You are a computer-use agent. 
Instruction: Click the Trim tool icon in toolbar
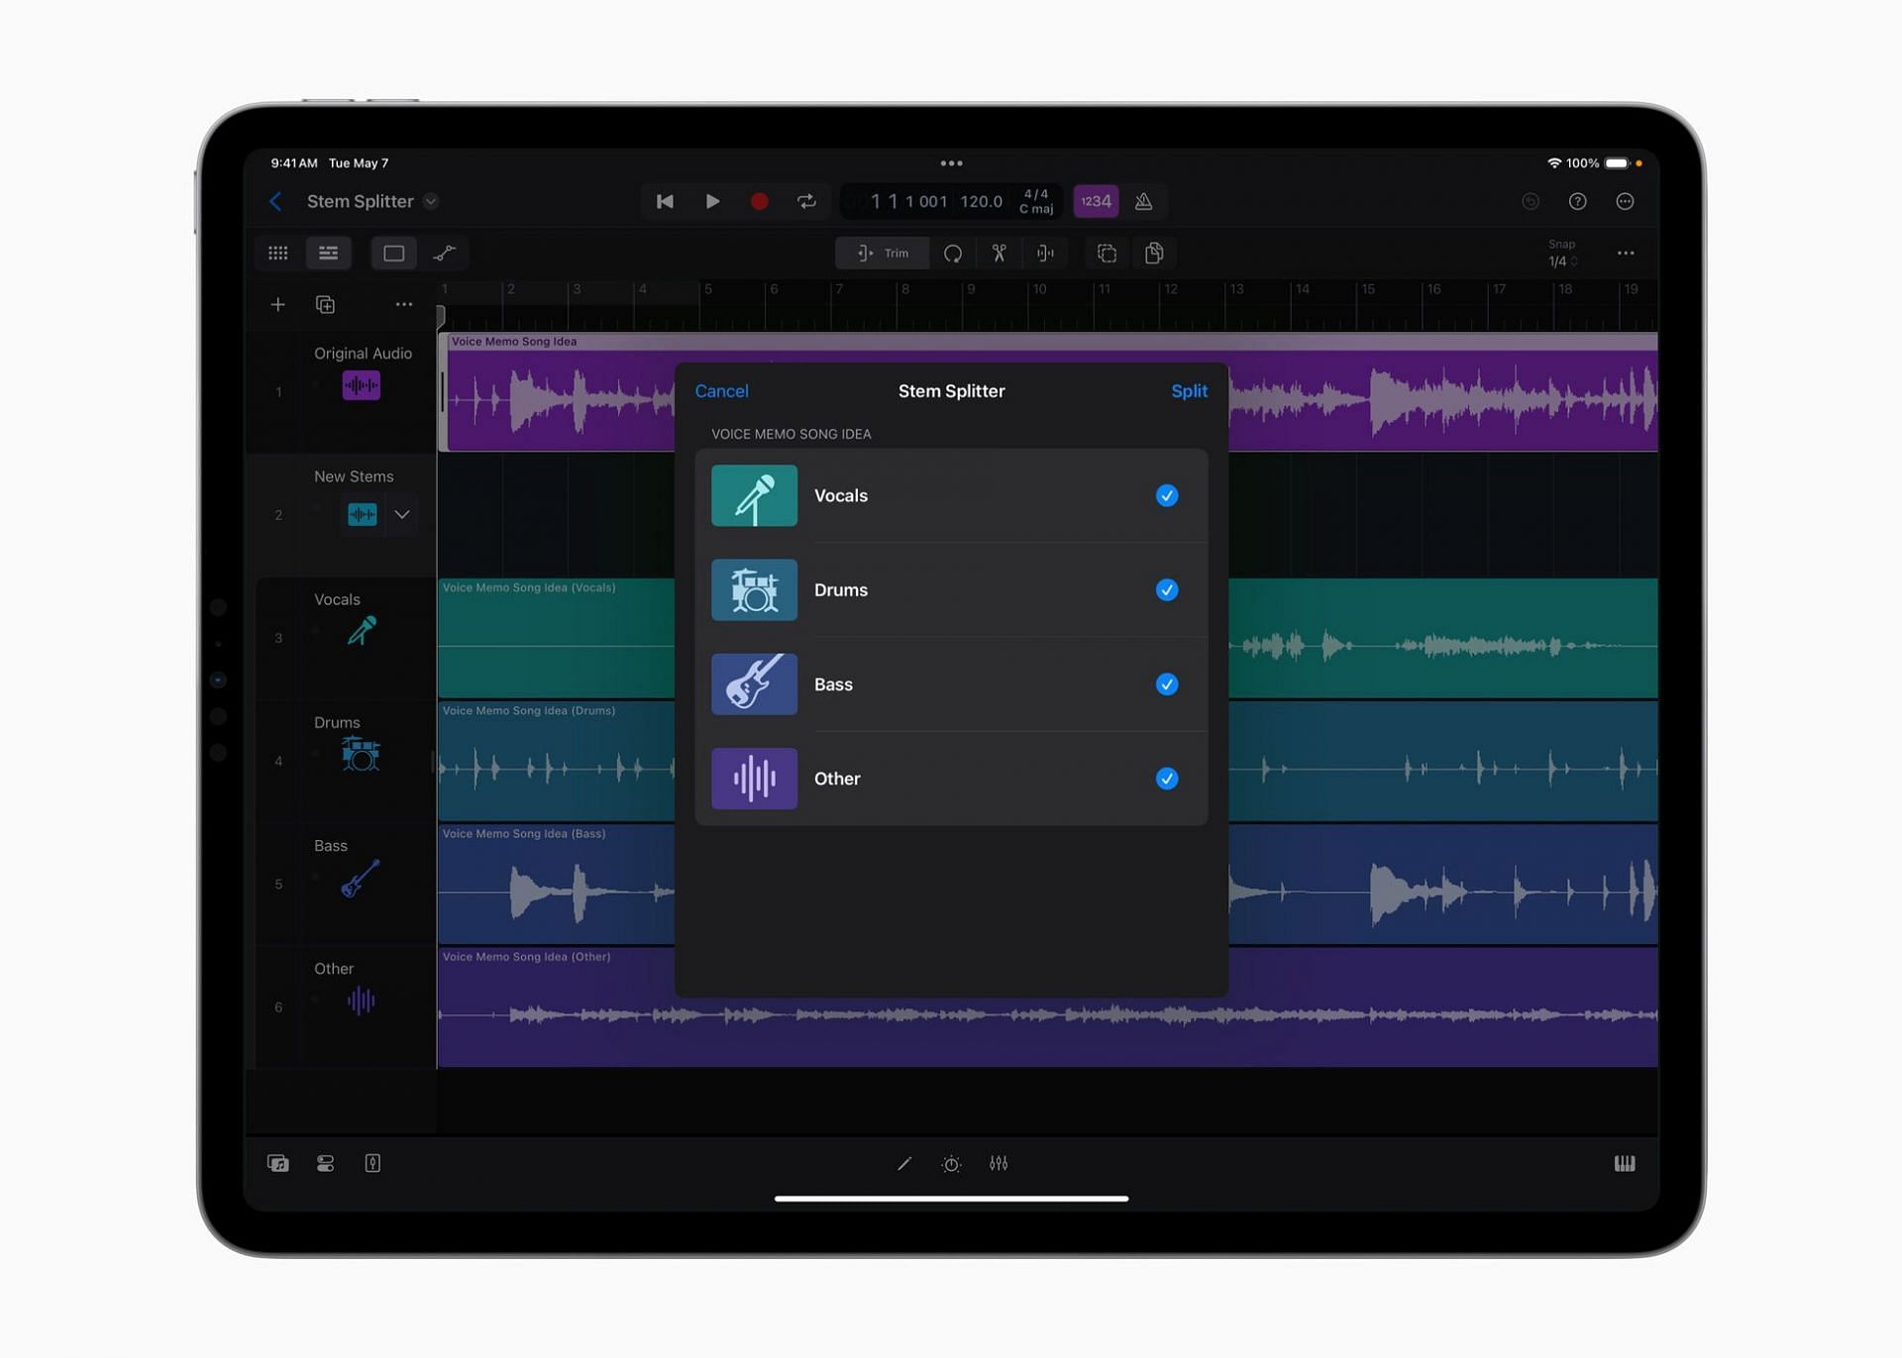tap(882, 253)
